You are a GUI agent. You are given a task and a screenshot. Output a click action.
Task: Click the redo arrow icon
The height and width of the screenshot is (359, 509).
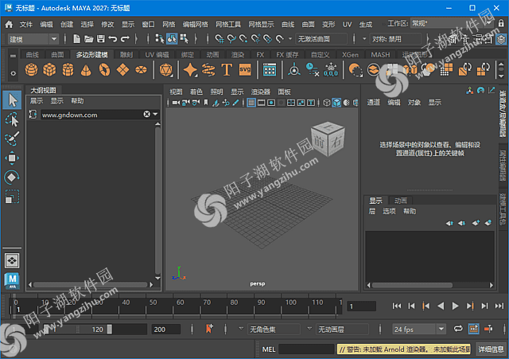tap(125, 39)
